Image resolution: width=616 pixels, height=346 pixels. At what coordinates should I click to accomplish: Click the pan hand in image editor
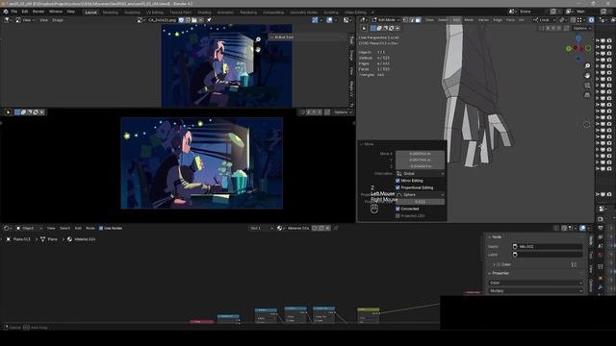[x=258, y=50]
